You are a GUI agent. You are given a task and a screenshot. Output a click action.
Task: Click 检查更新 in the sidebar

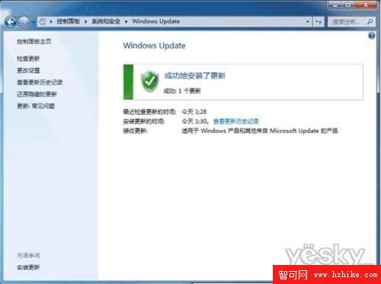[28, 59]
